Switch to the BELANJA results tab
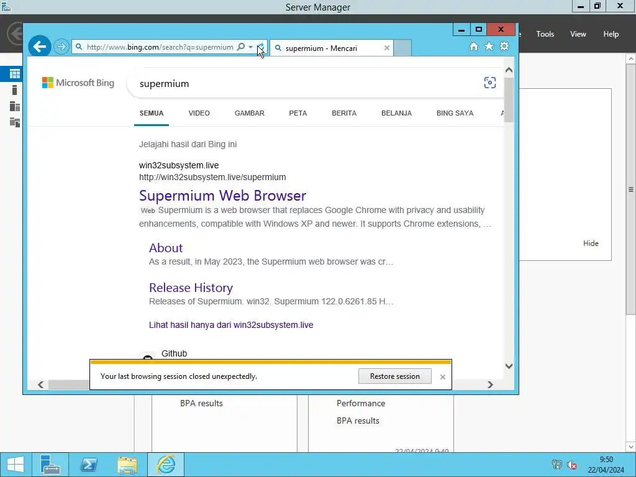 [x=396, y=113]
